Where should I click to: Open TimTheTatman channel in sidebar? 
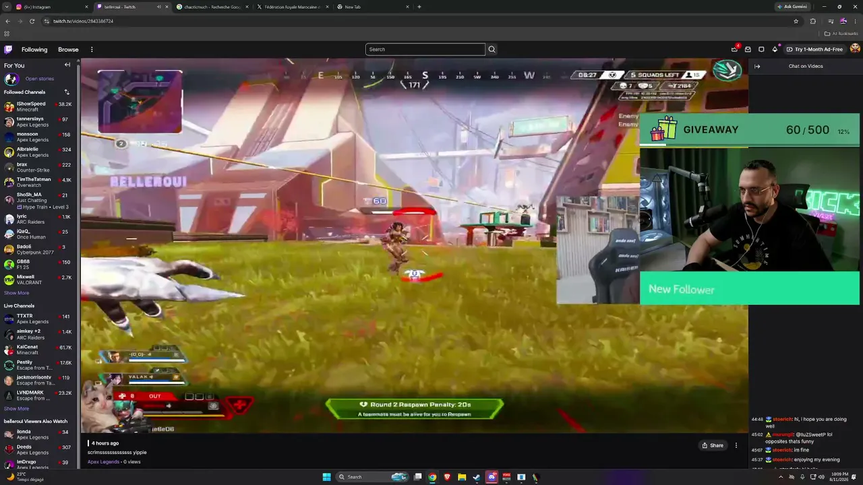[x=38, y=183]
